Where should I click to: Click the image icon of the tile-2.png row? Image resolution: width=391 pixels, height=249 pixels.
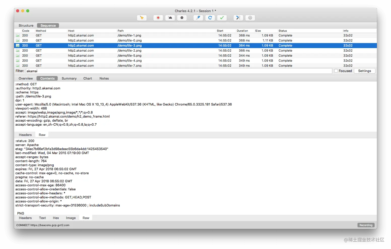18,51
